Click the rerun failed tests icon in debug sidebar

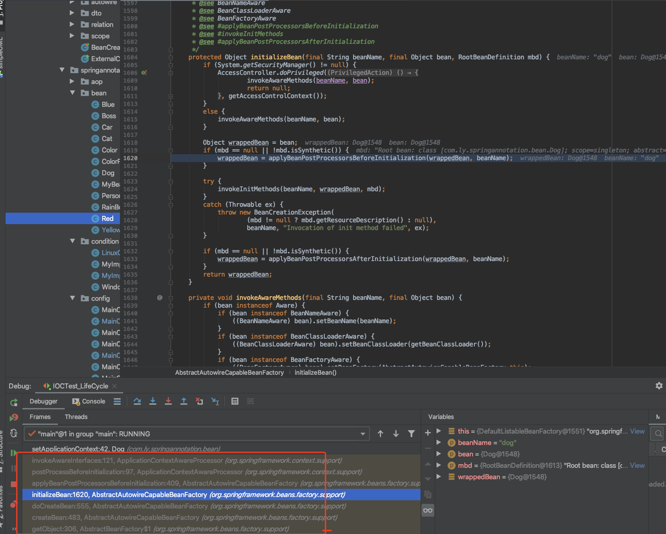click(14, 418)
